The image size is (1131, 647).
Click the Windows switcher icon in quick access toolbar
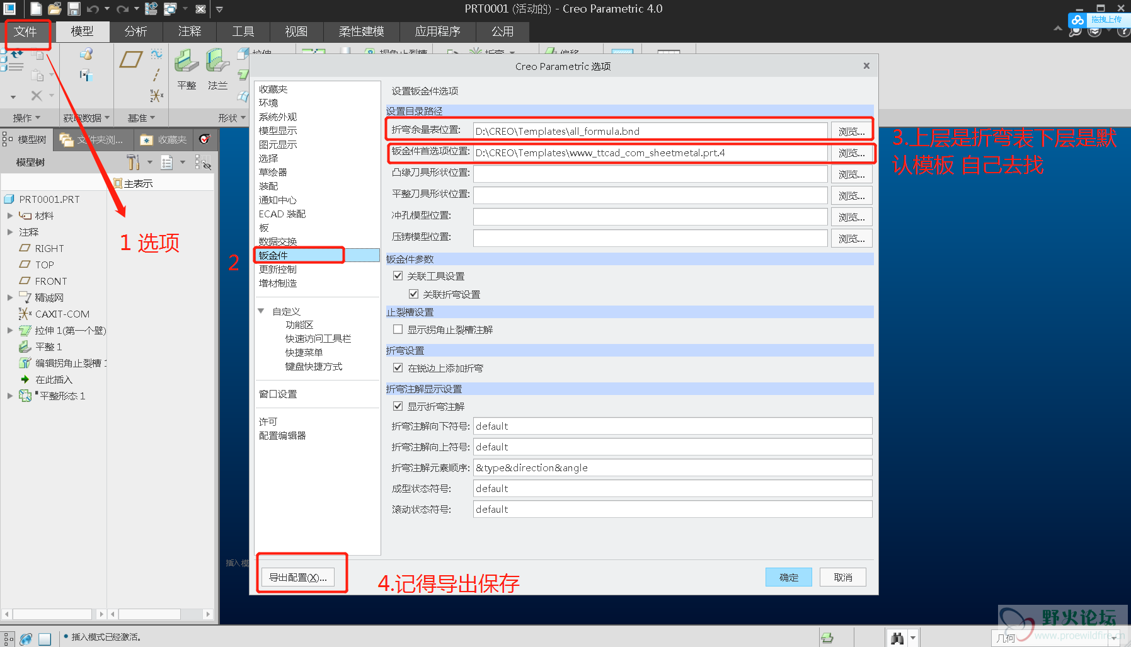tap(170, 9)
